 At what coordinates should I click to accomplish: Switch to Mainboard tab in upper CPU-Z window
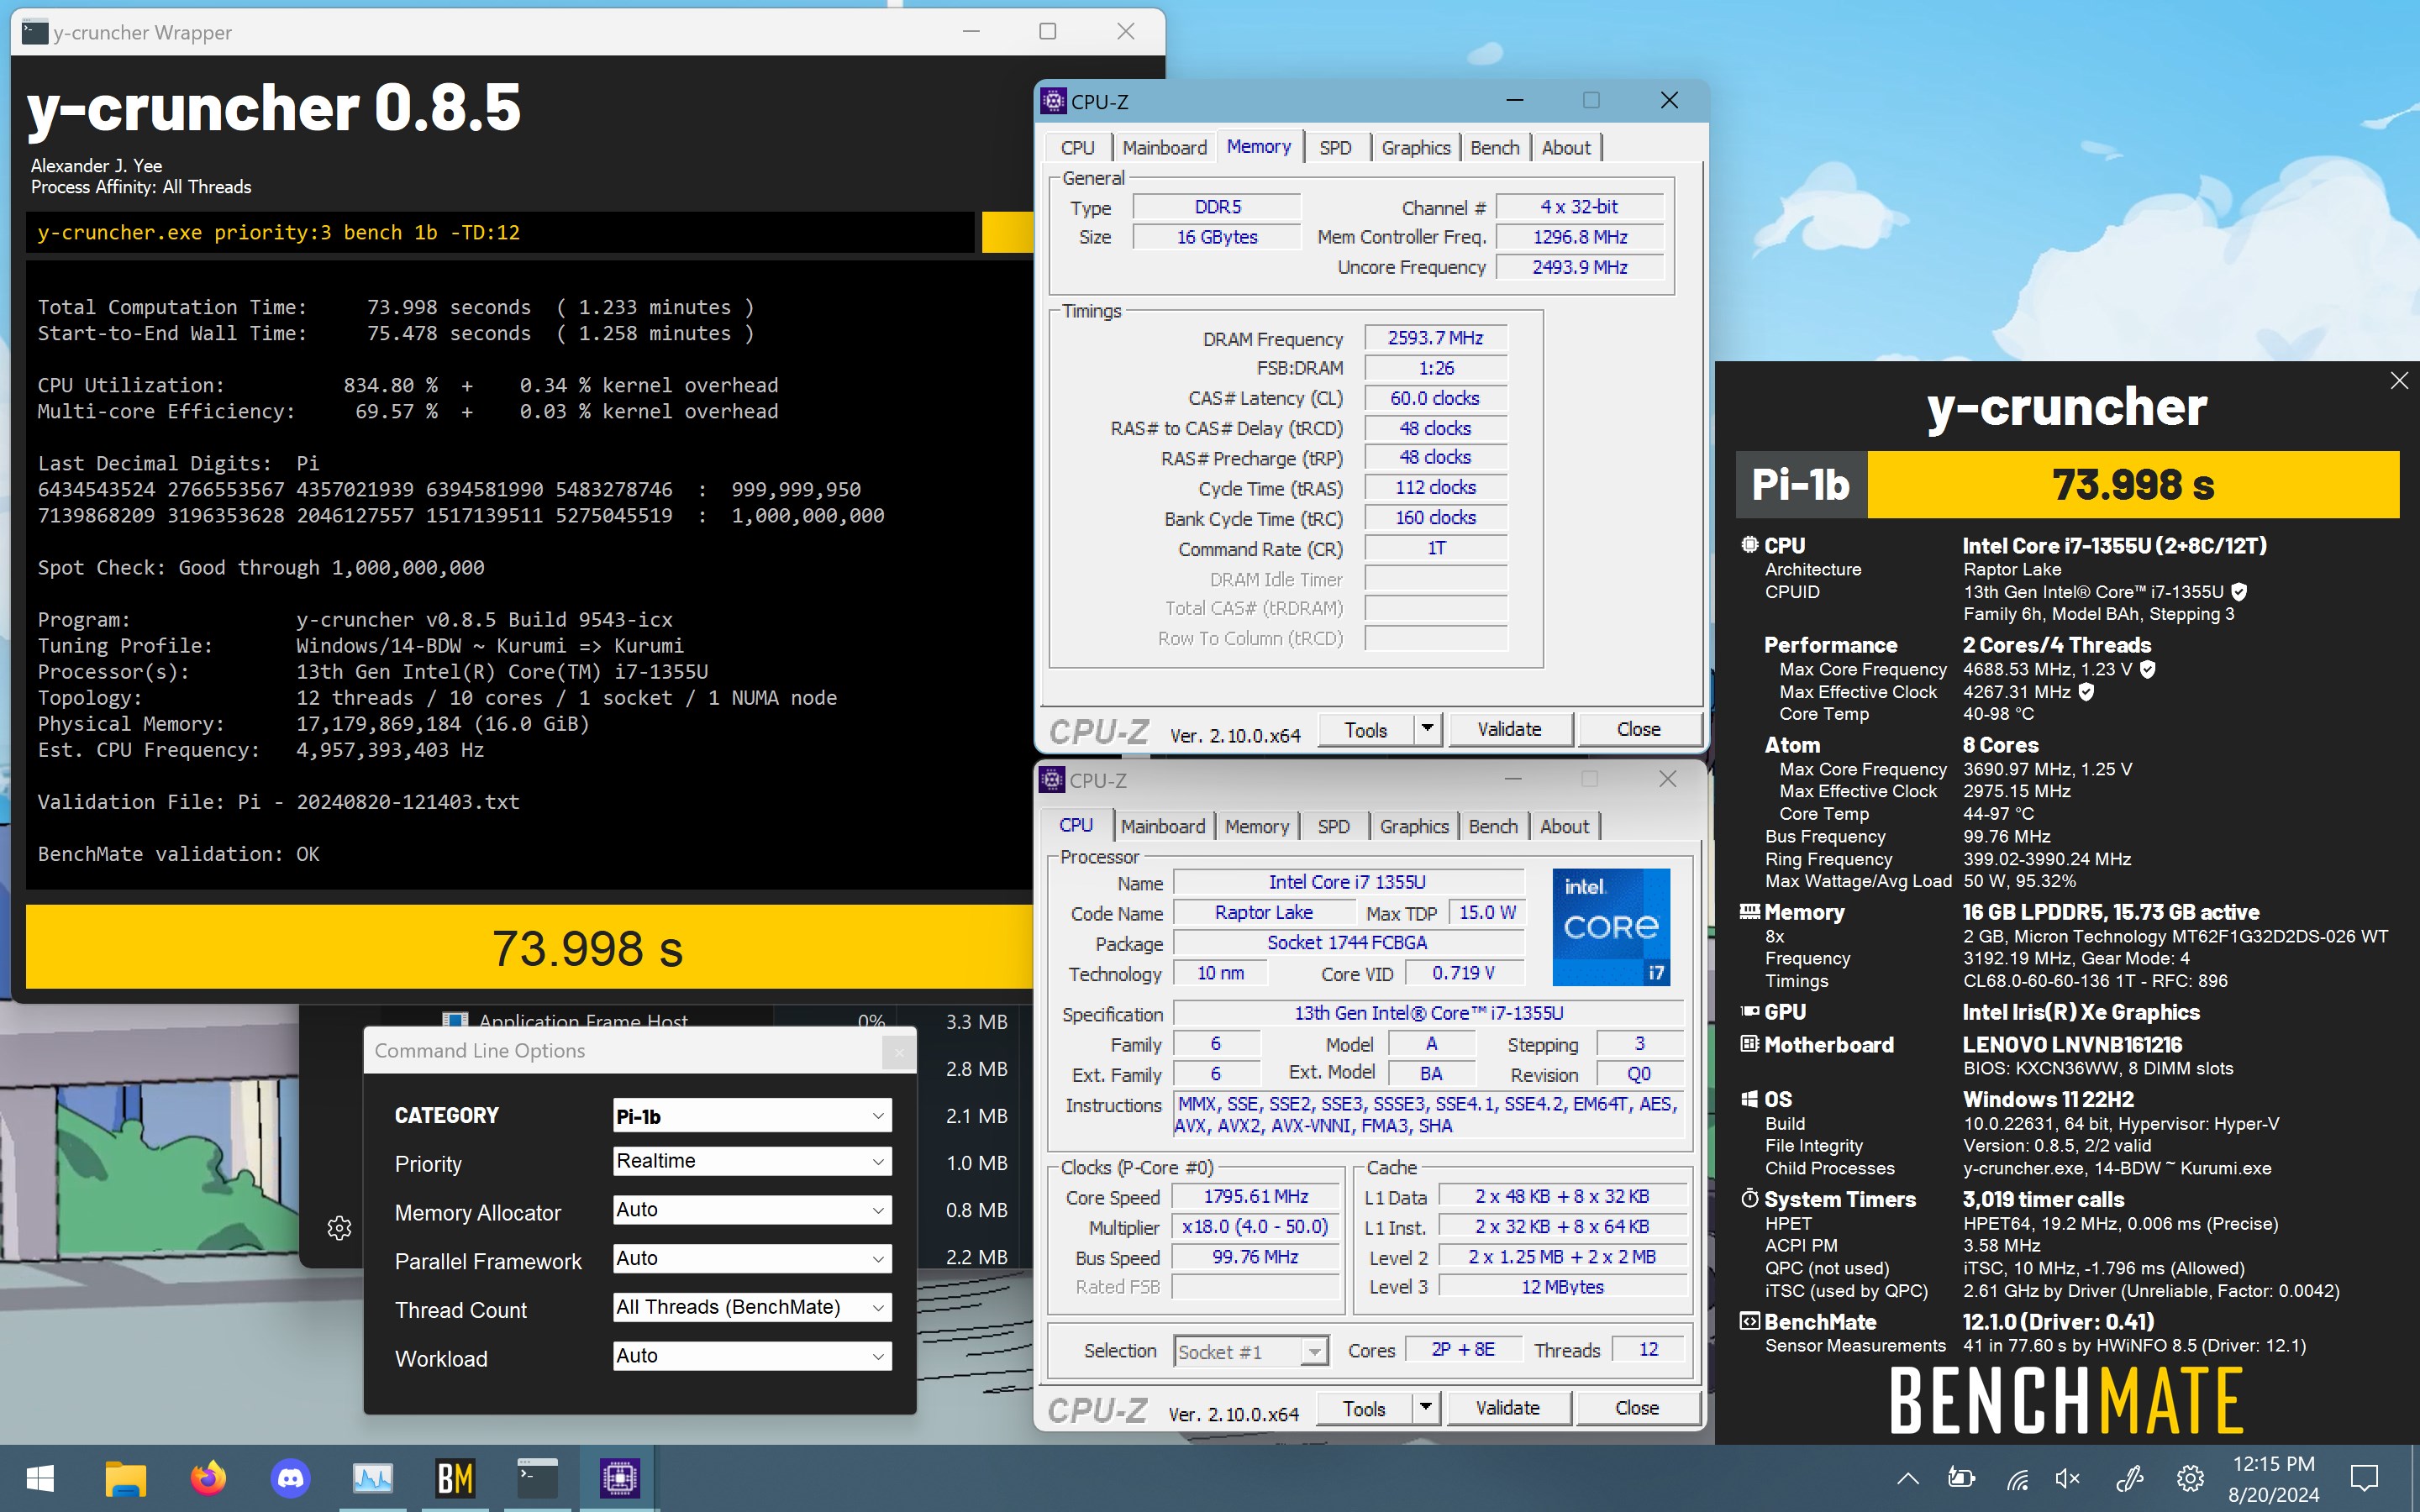click(1164, 148)
